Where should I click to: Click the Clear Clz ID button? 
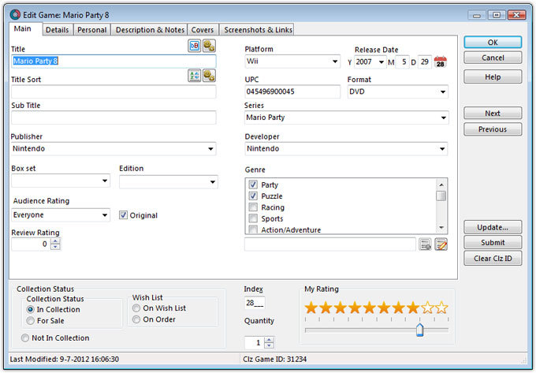click(493, 259)
